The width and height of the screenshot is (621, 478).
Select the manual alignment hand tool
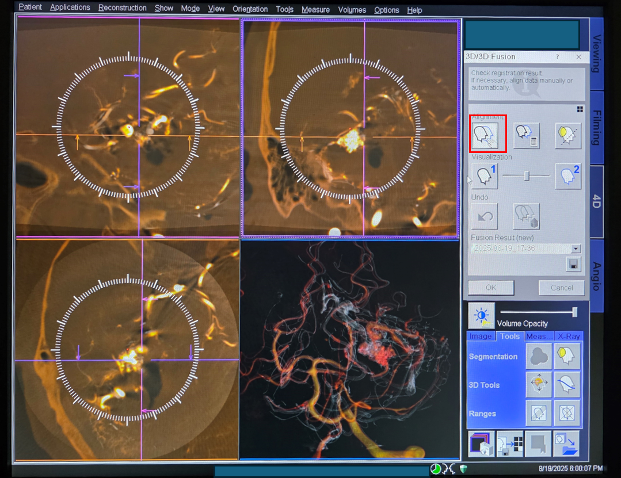coord(488,133)
